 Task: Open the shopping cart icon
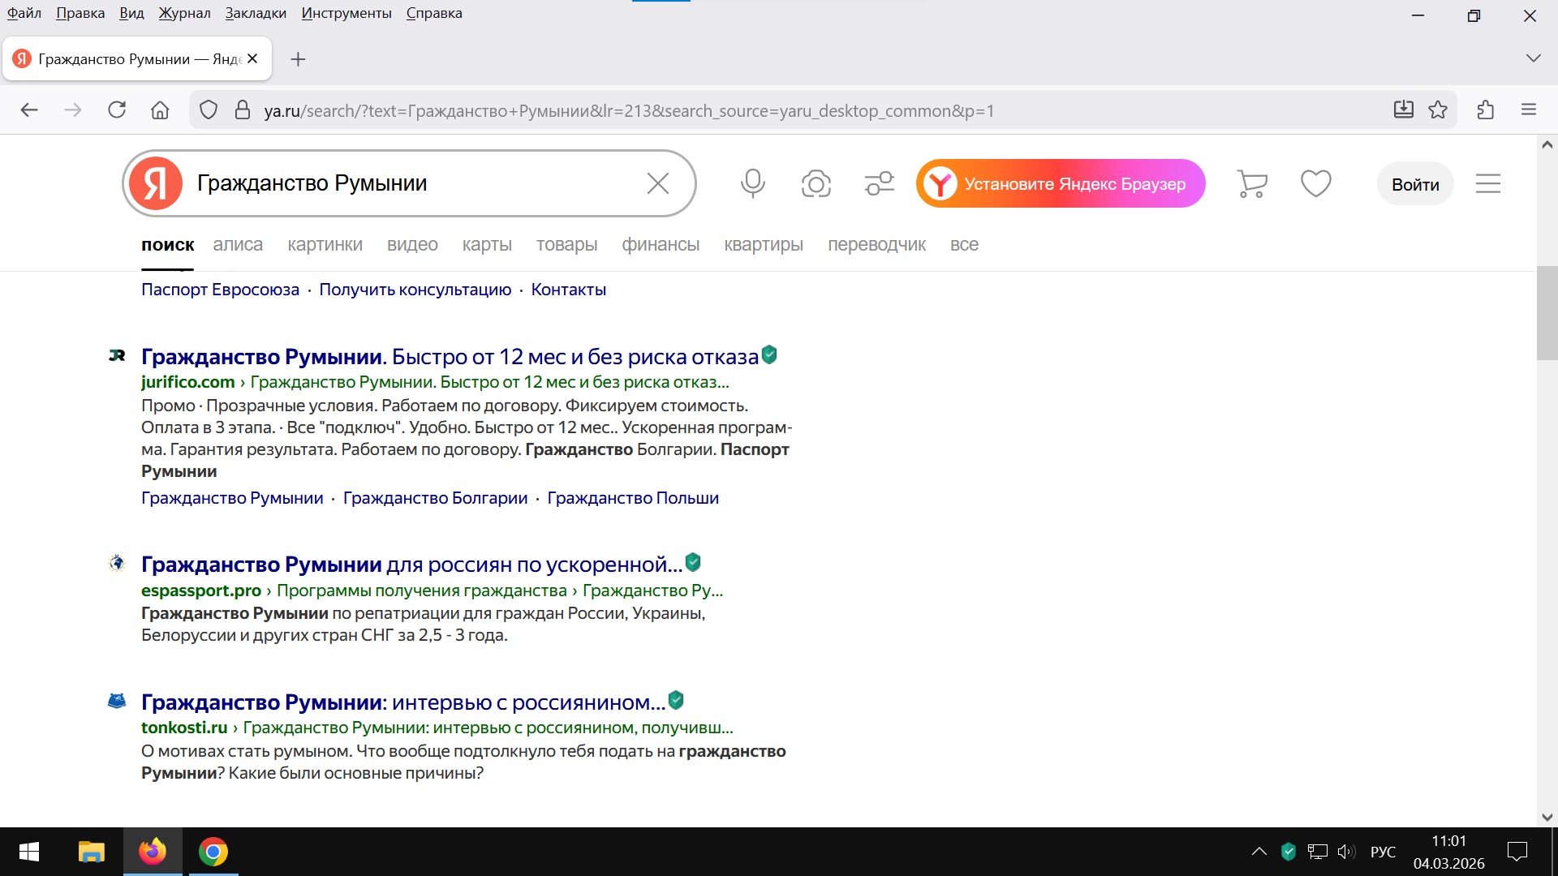(1252, 183)
